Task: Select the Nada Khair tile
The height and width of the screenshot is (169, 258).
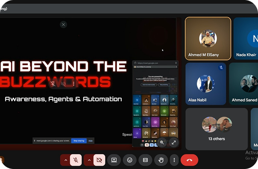Action: [x=246, y=39]
